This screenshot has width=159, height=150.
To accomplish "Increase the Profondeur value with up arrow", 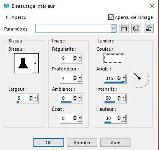I will [x=75, y=77].
